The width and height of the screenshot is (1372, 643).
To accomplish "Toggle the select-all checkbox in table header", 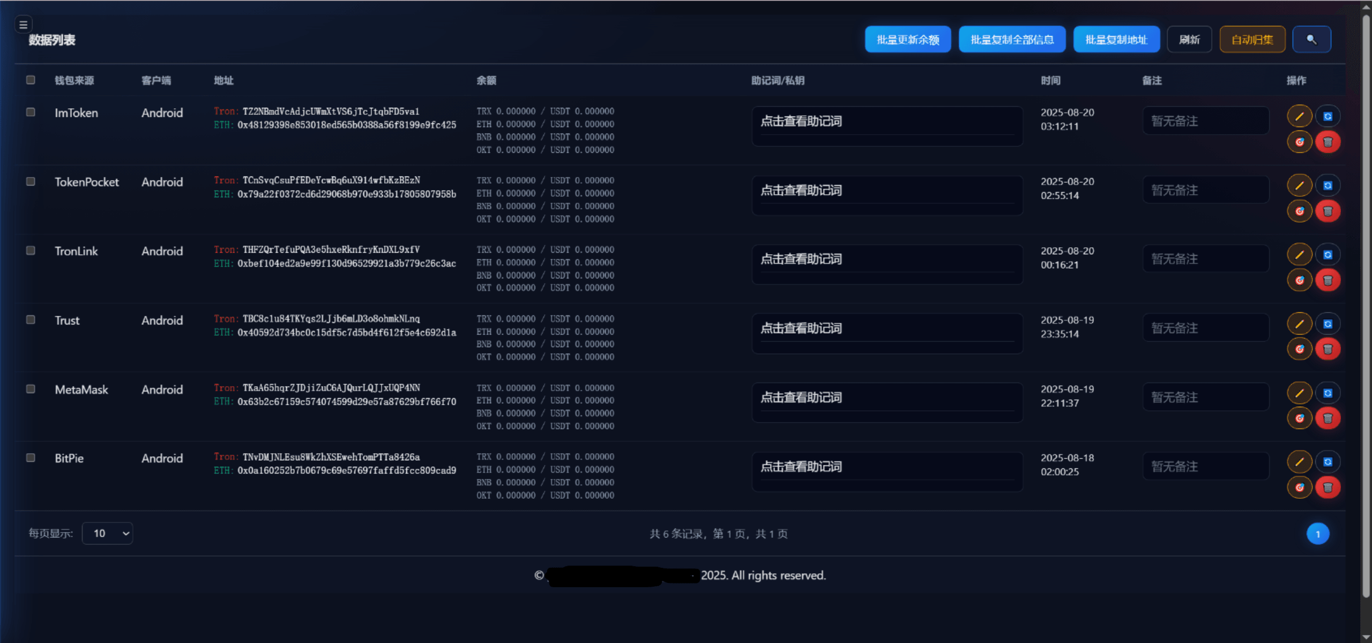I will [x=31, y=80].
